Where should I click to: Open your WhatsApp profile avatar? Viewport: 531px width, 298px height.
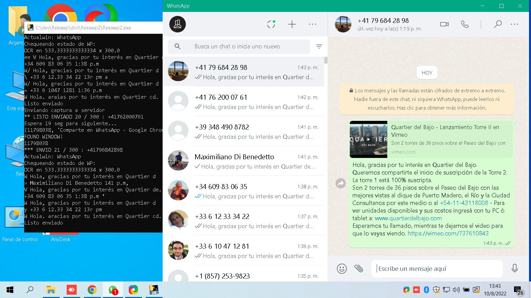pos(178,24)
